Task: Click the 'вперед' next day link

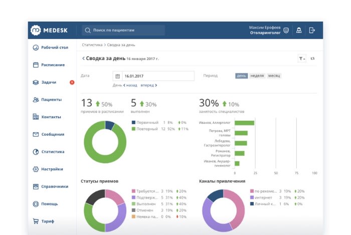Action: (148, 85)
